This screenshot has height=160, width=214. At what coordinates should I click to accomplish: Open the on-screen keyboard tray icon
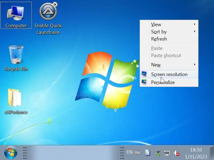point(137,153)
